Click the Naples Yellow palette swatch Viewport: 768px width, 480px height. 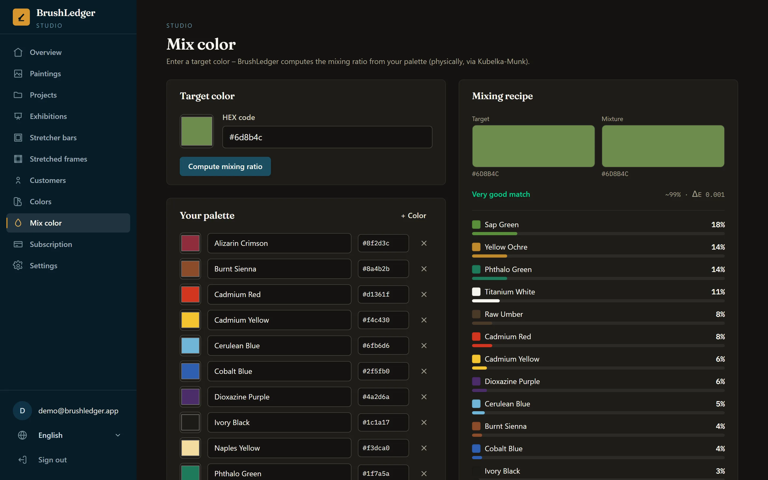pyautogui.click(x=190, y=448)
